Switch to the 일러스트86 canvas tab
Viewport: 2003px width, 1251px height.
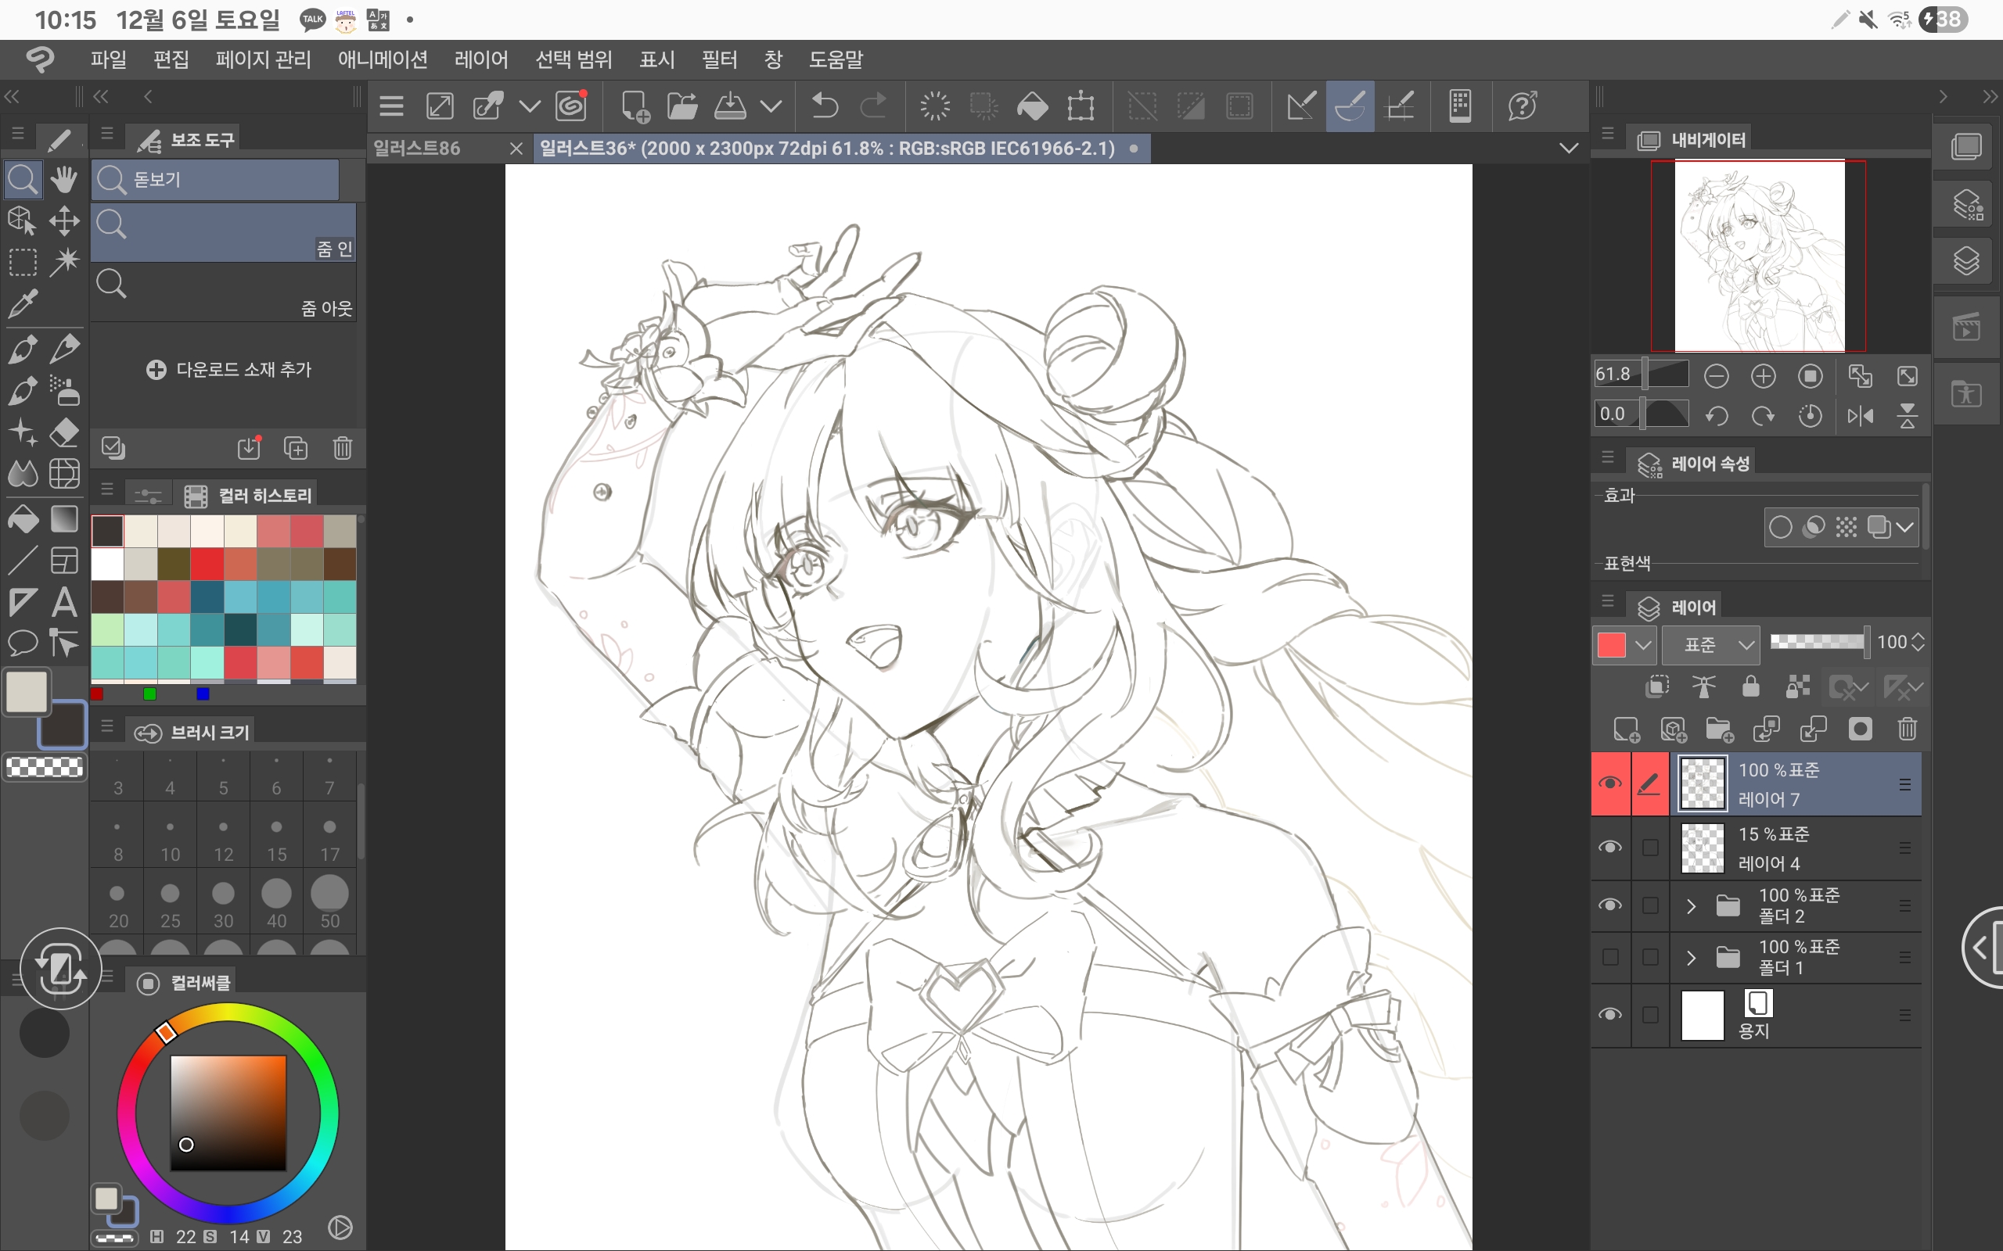coord(418,148)
